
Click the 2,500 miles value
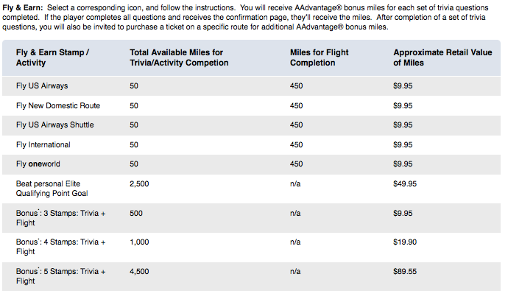click(139, 183)
